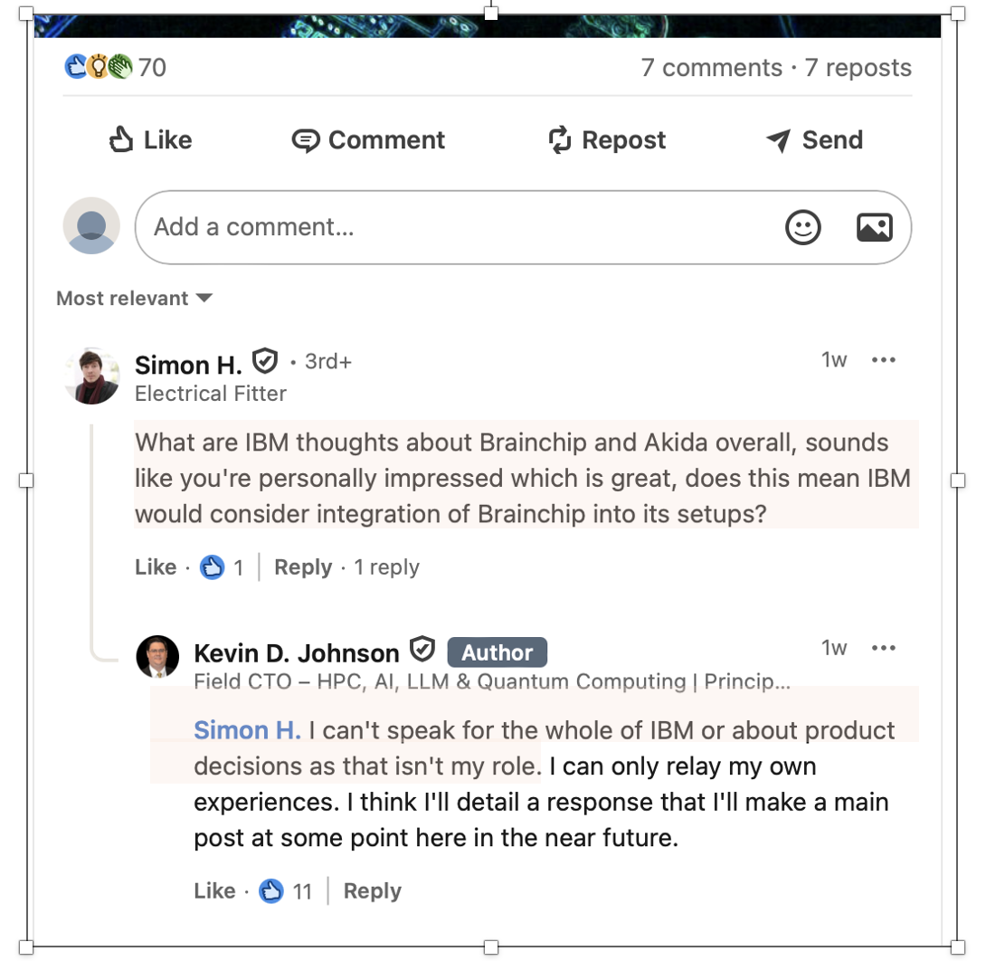Click the Repost action button
Image resolution: width=986 pixels, height=961 pixels.
[607, 140]
